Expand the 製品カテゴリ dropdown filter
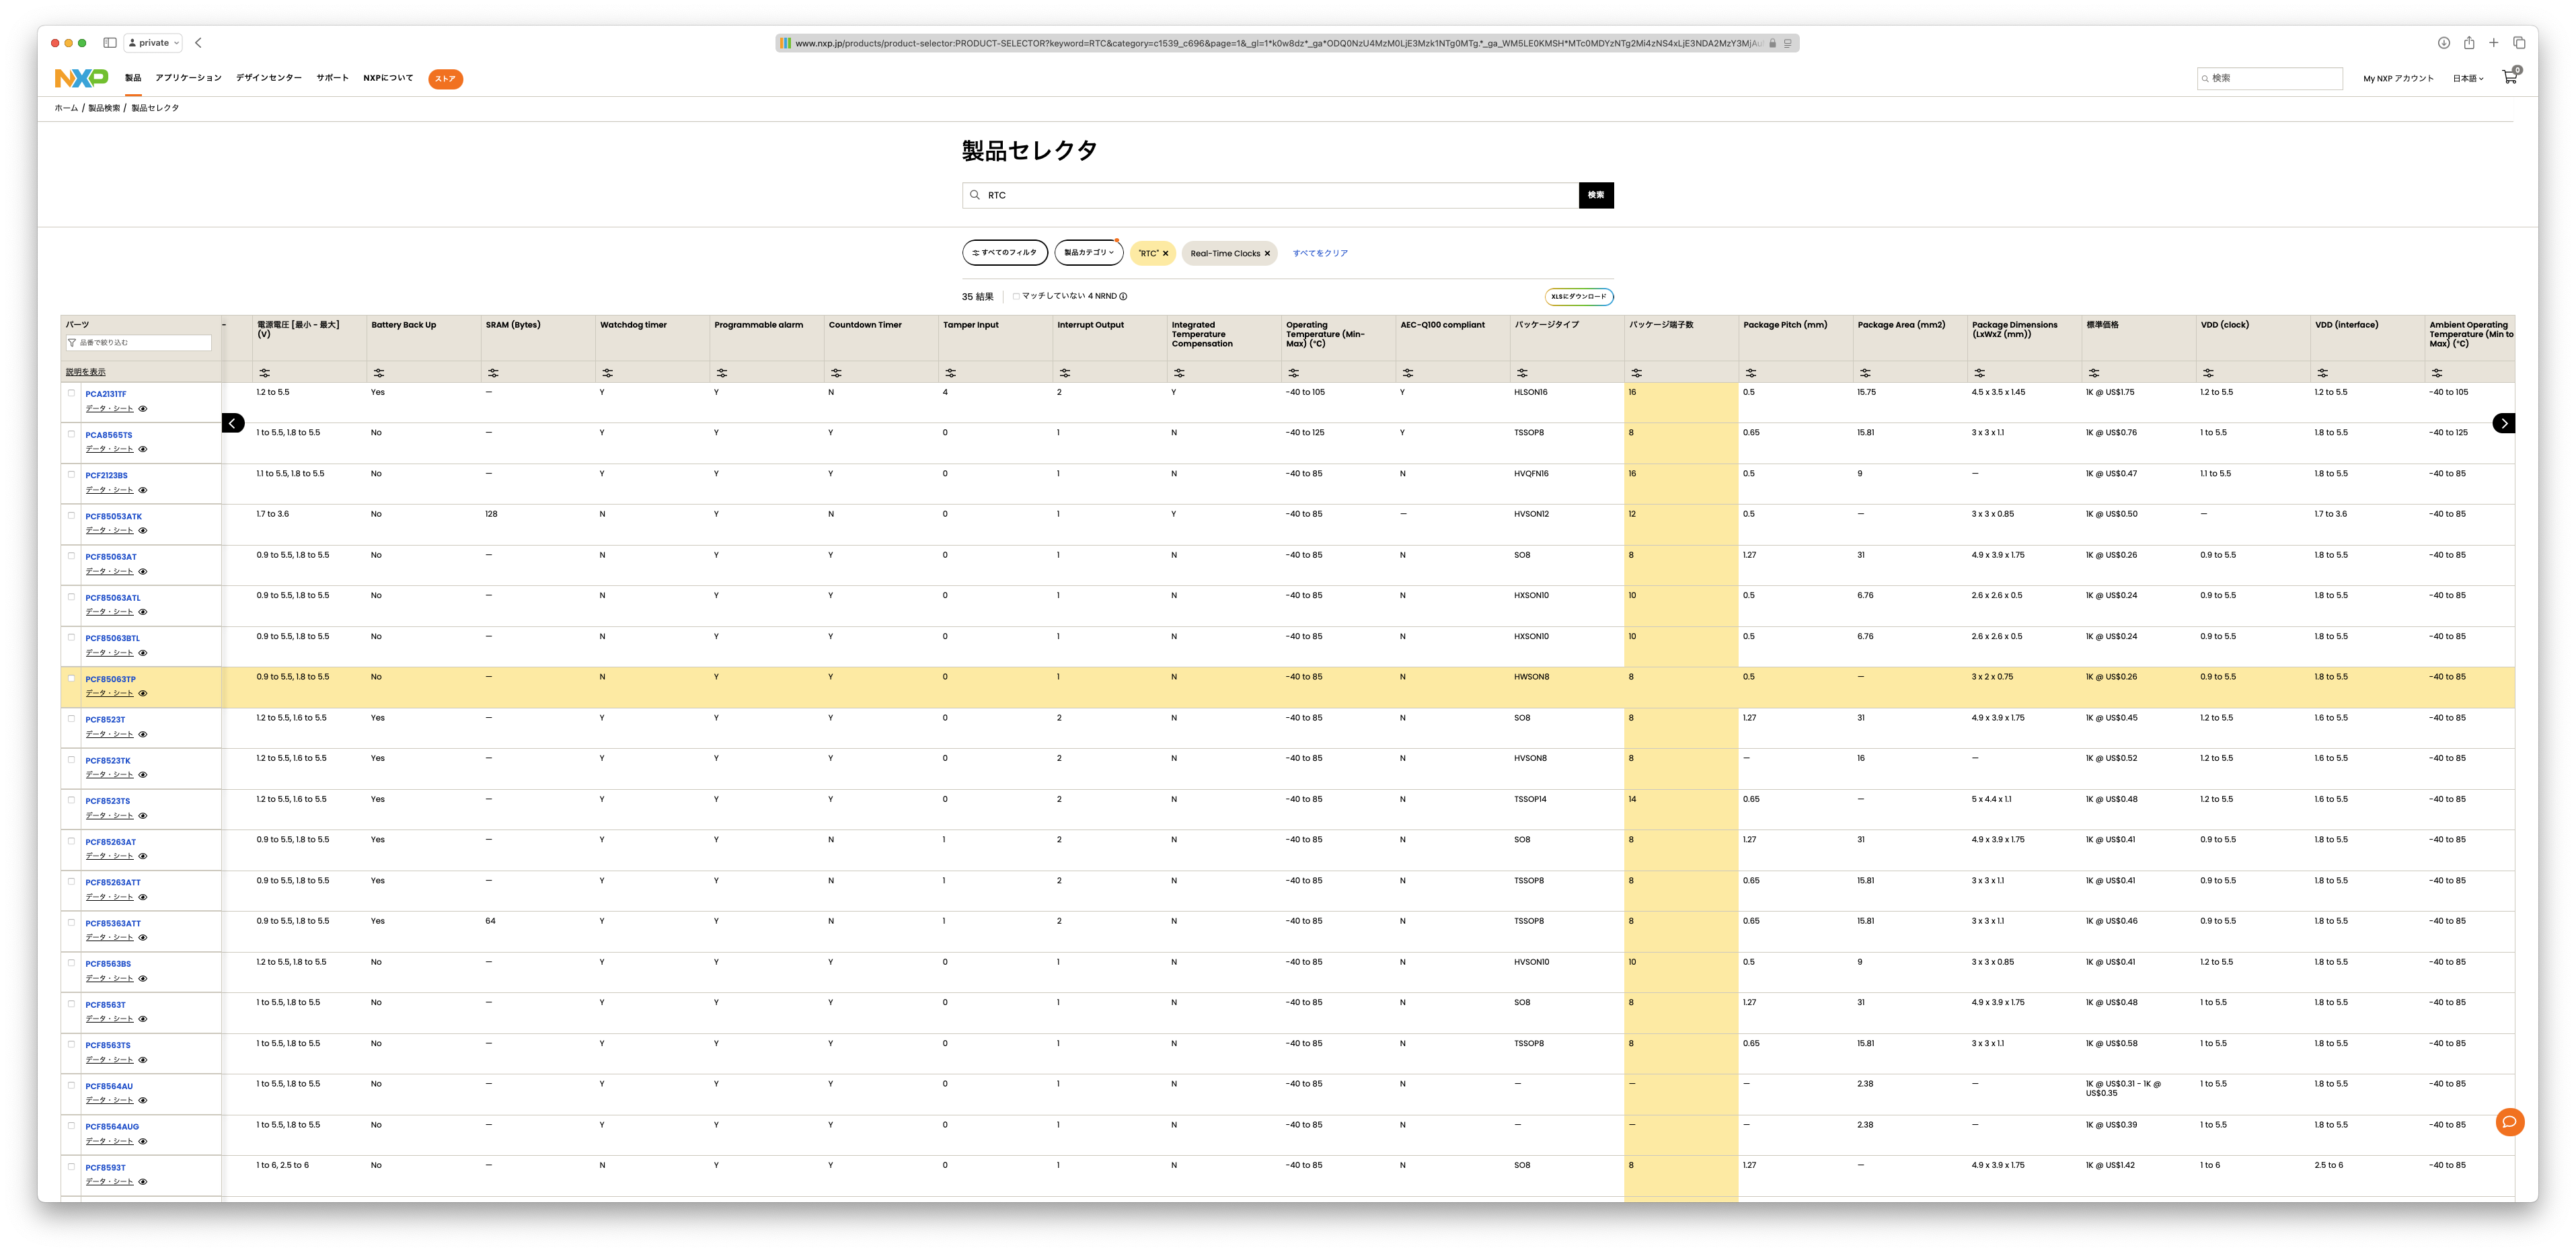Screen dimensions: 2576x1252 tap(1088, 253)
